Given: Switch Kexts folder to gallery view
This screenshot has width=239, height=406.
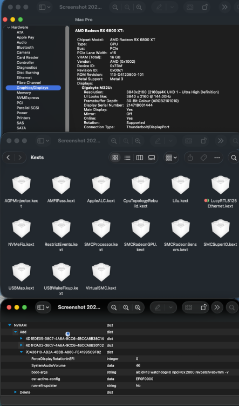Looking at the screenshot, I should (x=152, y=158).
